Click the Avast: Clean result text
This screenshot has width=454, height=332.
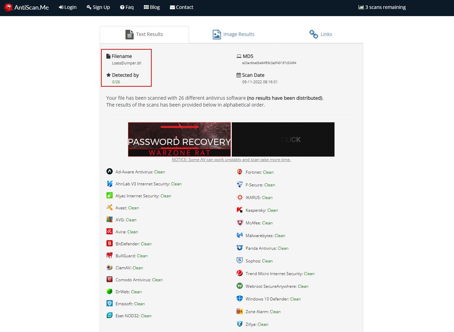[127, 208]
